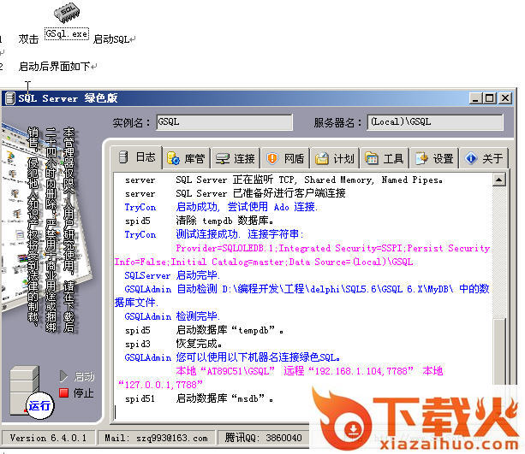Click the green play triangle icon

pyautogui.click(x=63, y=376)
